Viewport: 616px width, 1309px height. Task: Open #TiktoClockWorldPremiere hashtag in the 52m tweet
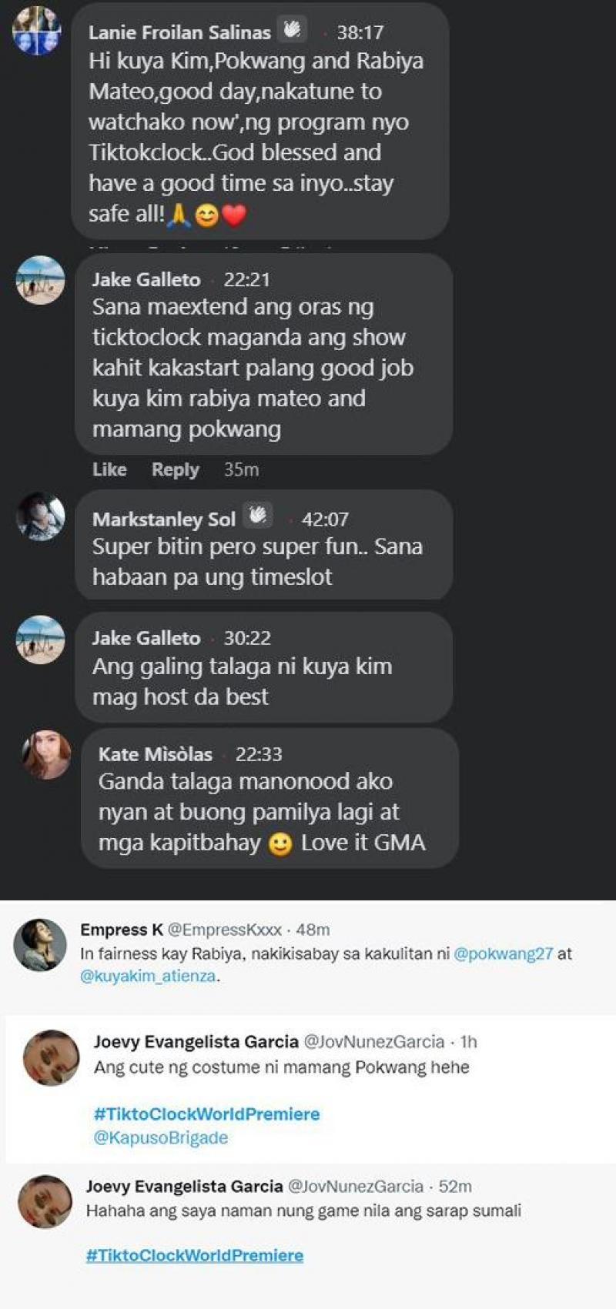pyautogui.click(x=194, y=1255)
